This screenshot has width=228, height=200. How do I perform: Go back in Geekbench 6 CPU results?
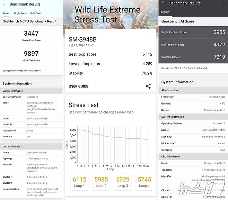click(5, 4)
